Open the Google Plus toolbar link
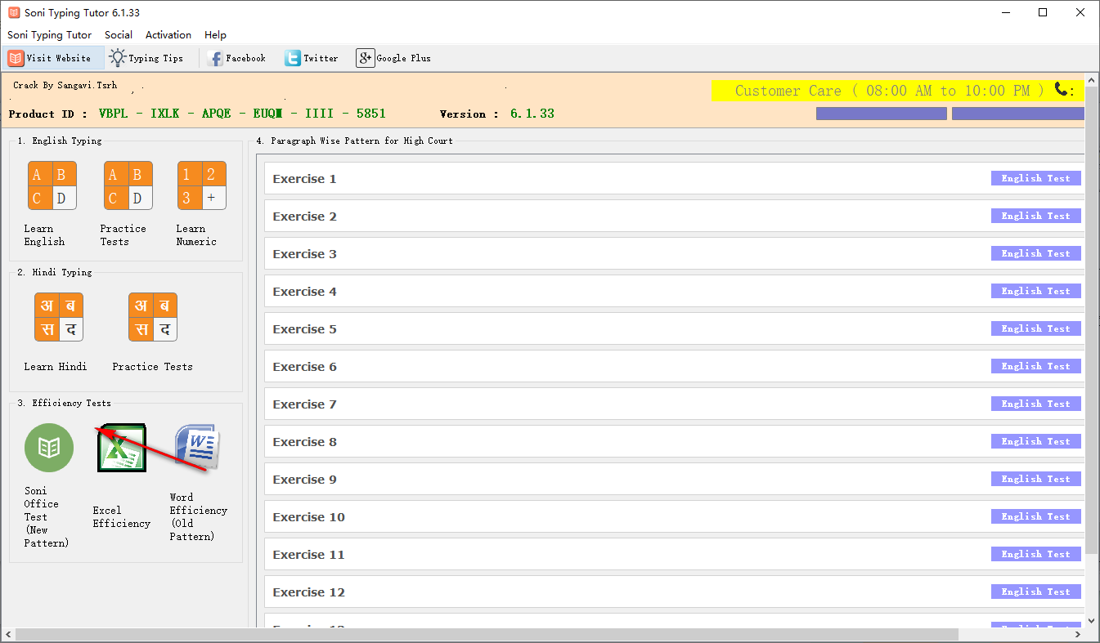Image resolution: width=1100 pixels, height=643 pixels. pos(393,58)
